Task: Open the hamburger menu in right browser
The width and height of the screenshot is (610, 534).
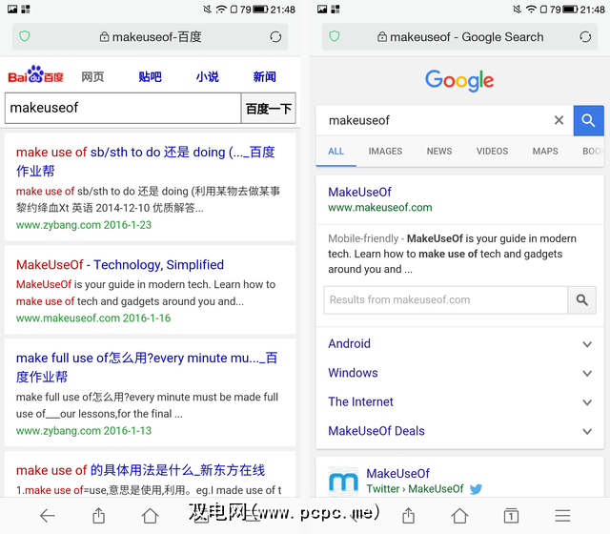Action: coord(562,516)
